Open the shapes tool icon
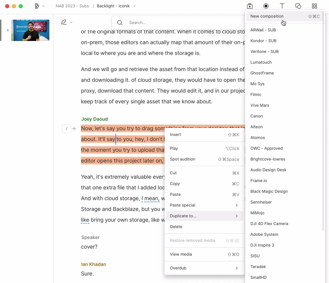This screenshot has height=283, width=329. 298,6
